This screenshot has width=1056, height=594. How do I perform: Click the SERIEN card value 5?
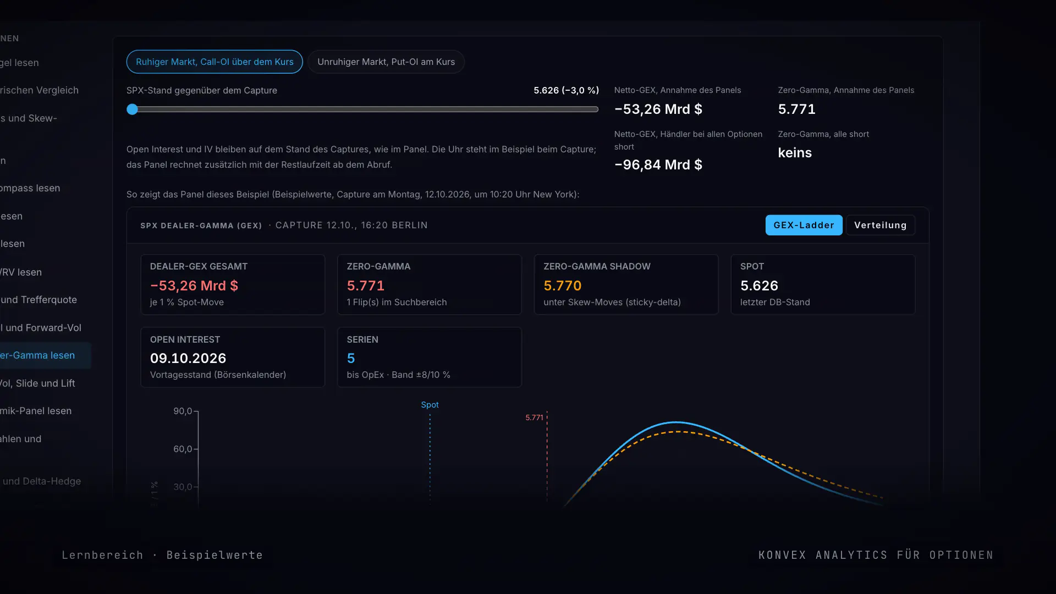point(351,358)
